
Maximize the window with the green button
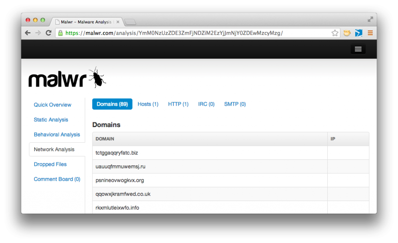point(43,20)
